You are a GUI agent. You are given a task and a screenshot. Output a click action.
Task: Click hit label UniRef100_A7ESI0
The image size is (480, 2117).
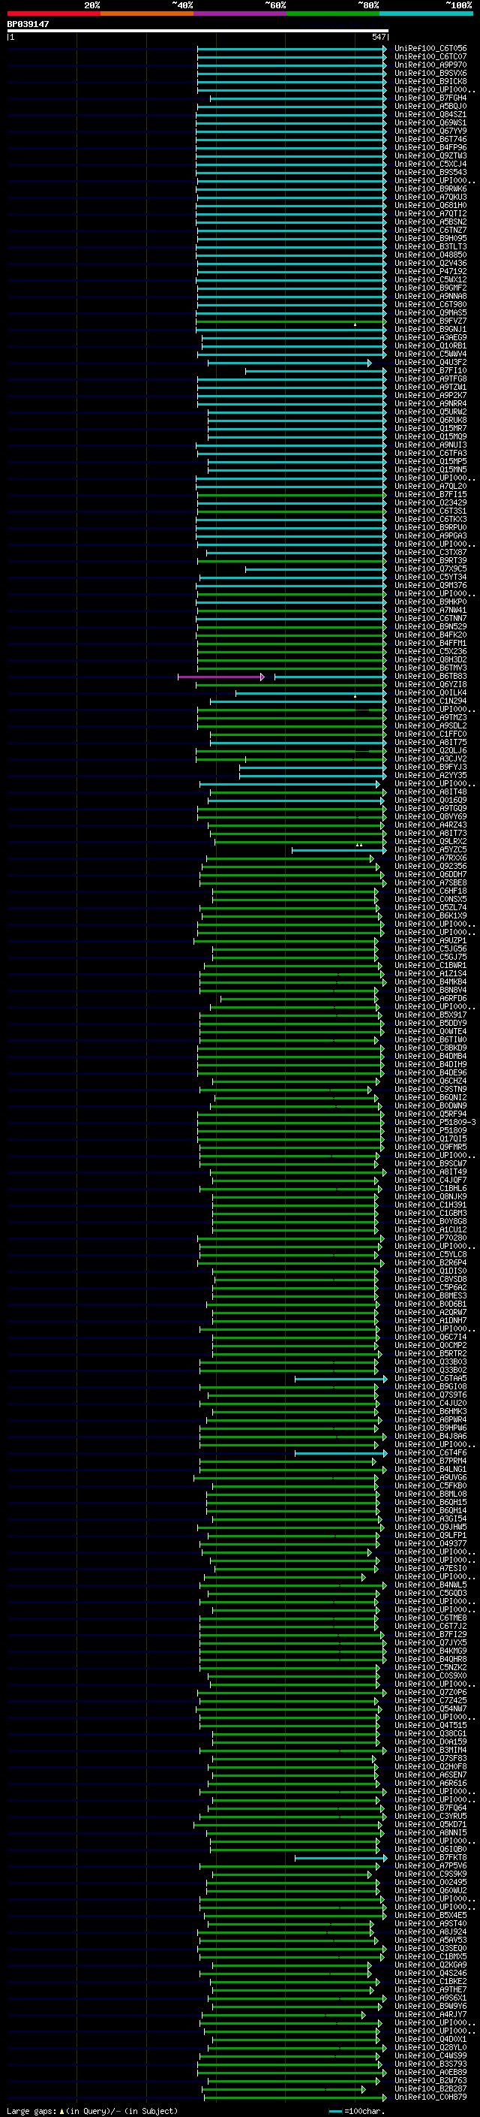click(430, 1568)
